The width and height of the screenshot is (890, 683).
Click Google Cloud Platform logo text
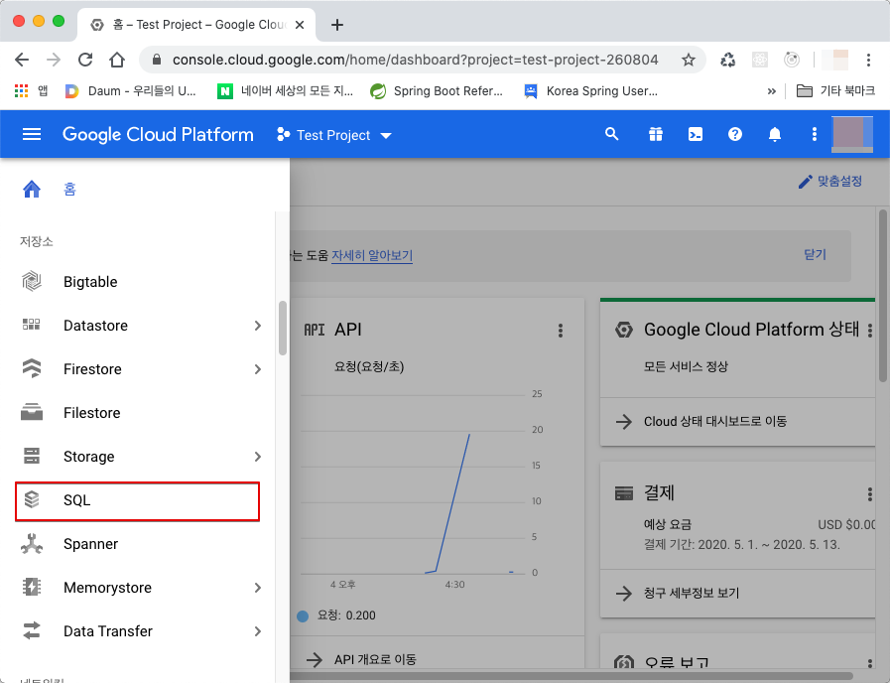(x=158, y=135)
